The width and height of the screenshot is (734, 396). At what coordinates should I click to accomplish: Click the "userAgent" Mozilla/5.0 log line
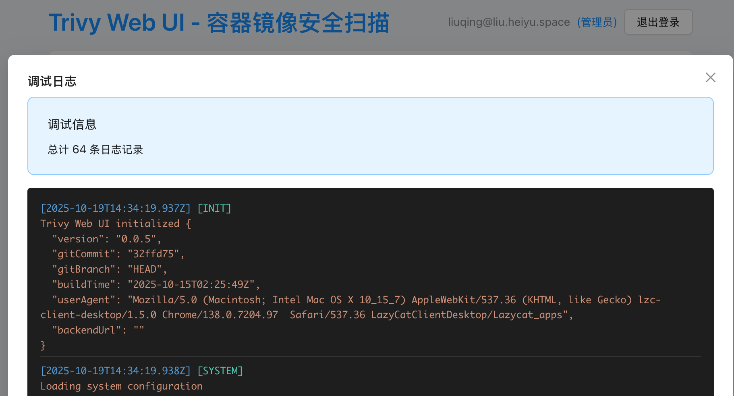(x=357, y=300)
